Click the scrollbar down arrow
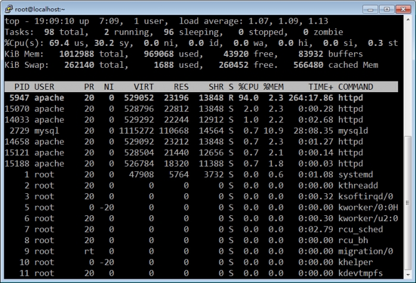The height and width of the screenshot is (283, 416). pyautogui.click(x=408, y=275)
